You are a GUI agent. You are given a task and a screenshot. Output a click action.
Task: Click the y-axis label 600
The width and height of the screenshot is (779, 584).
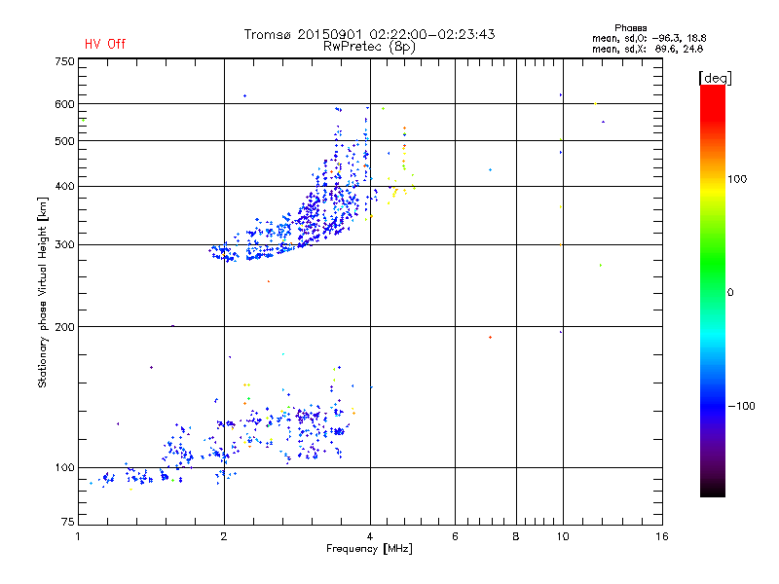pyautogui.click(x=64, y=104)
